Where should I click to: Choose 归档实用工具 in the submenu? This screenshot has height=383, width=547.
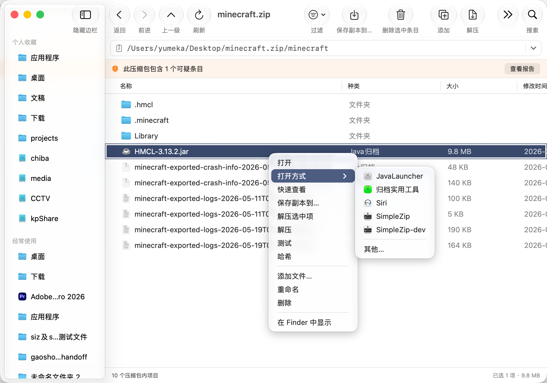coord(395,190)
